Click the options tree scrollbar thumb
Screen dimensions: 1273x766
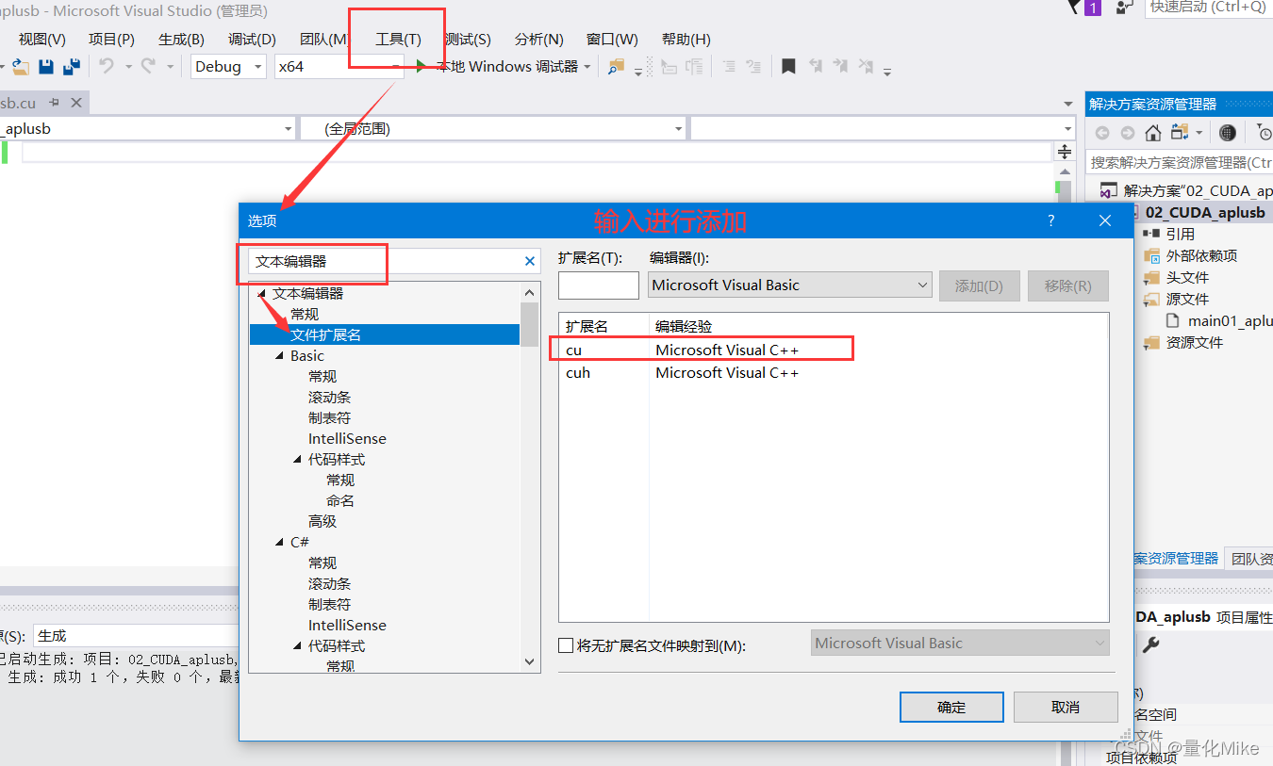click(530, 324)
